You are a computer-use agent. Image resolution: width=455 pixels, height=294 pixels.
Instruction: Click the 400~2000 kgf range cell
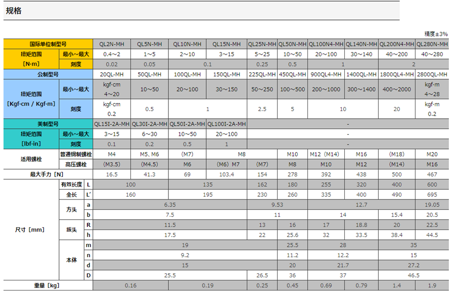pyautogui.click(x=397, y=89)
